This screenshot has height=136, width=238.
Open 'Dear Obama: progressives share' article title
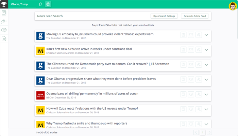point(101,79)
